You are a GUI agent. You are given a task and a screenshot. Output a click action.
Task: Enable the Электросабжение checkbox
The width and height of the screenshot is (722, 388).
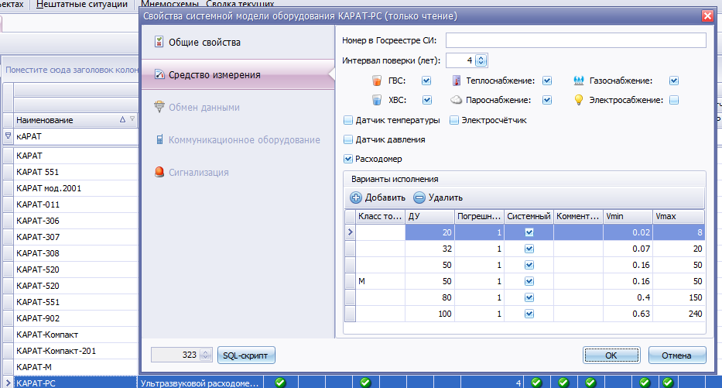click(674, 100)
